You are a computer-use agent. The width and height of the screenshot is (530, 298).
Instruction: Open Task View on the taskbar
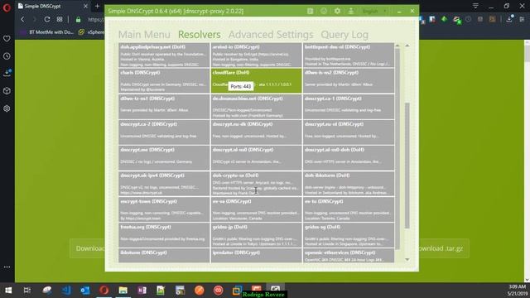coord(27,291)
